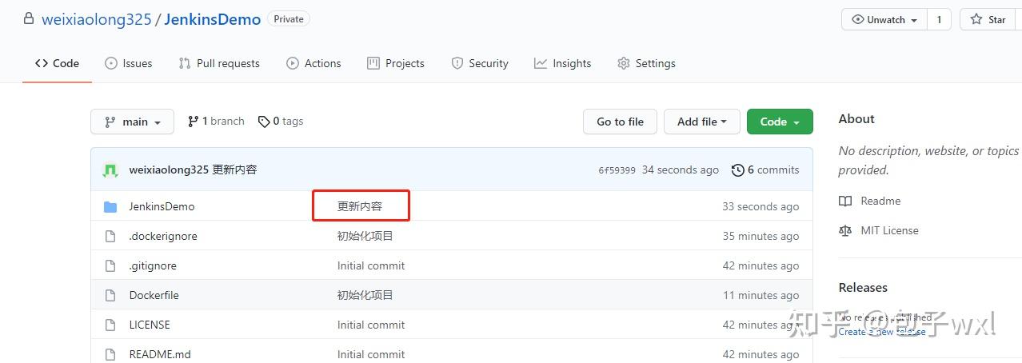Open the LICENSE file
Viewport: 1022px width, 363px height.
tap(150, 325)
